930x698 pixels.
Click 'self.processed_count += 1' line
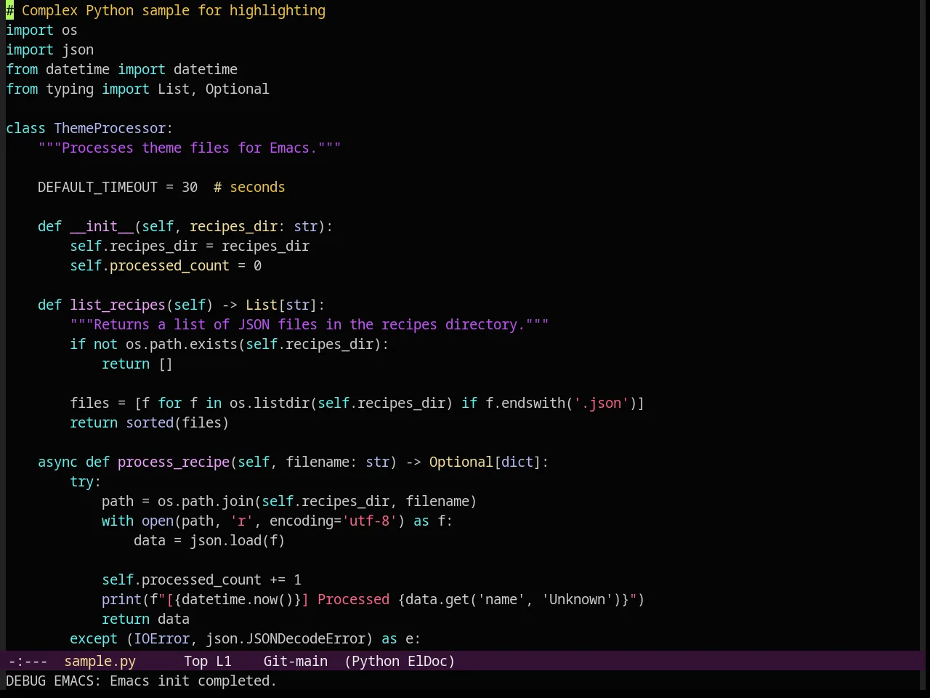(201, 579)
